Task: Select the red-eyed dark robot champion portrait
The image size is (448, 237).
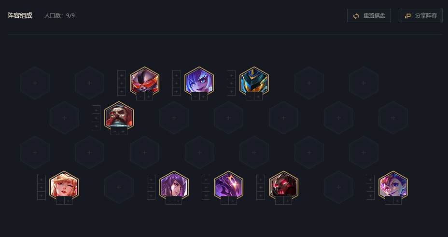Action: 283,185
